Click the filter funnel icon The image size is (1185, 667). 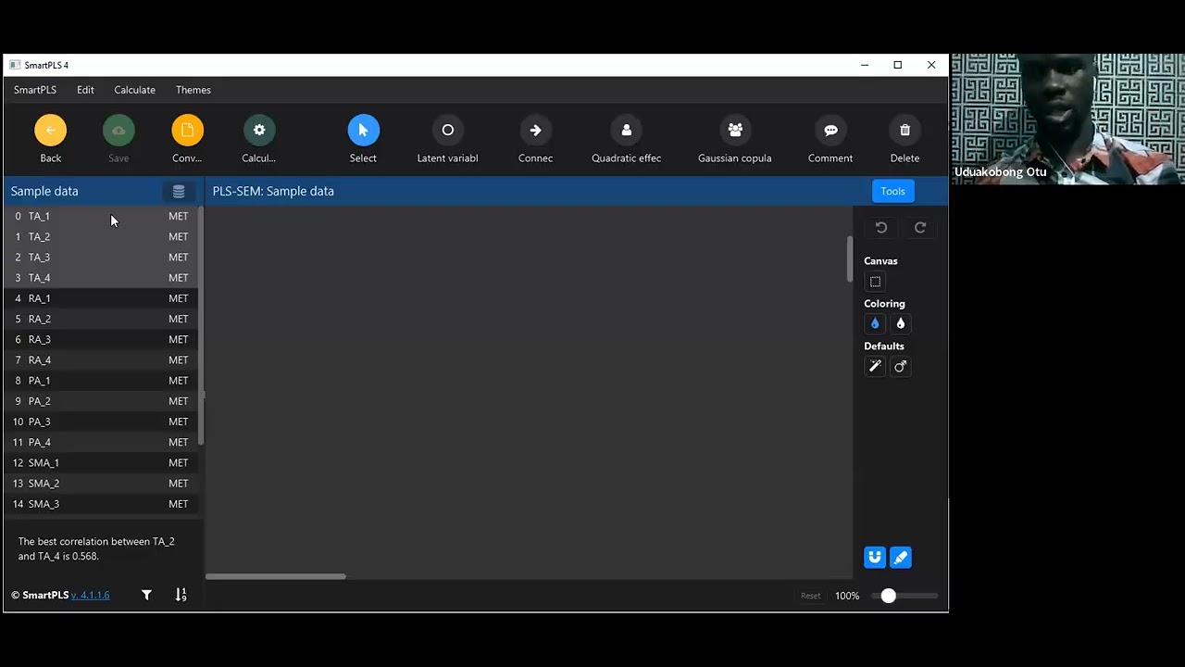click(146, 595)
